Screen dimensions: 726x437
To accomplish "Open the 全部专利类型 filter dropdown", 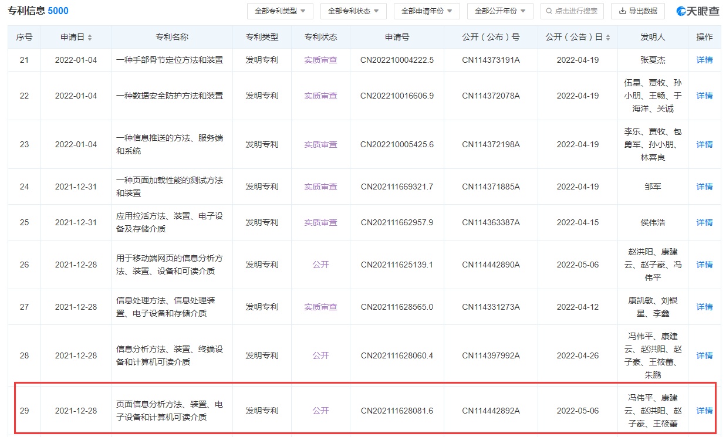I will tap(280, 11).
